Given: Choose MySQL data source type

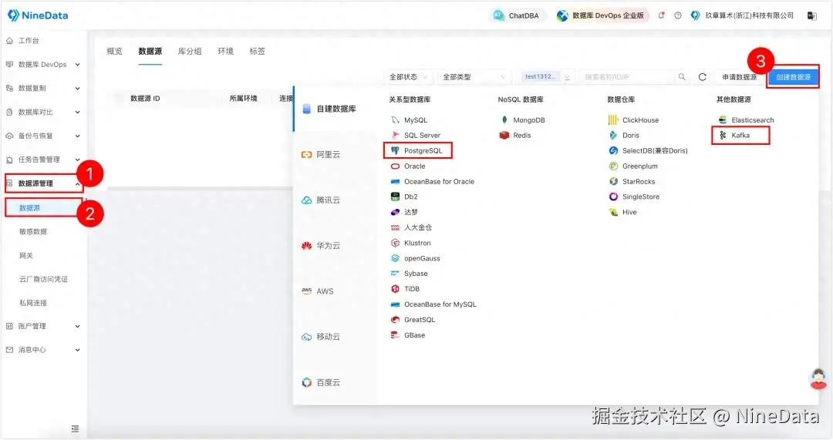Looking at the screenshot, I should tap(409, 120).
